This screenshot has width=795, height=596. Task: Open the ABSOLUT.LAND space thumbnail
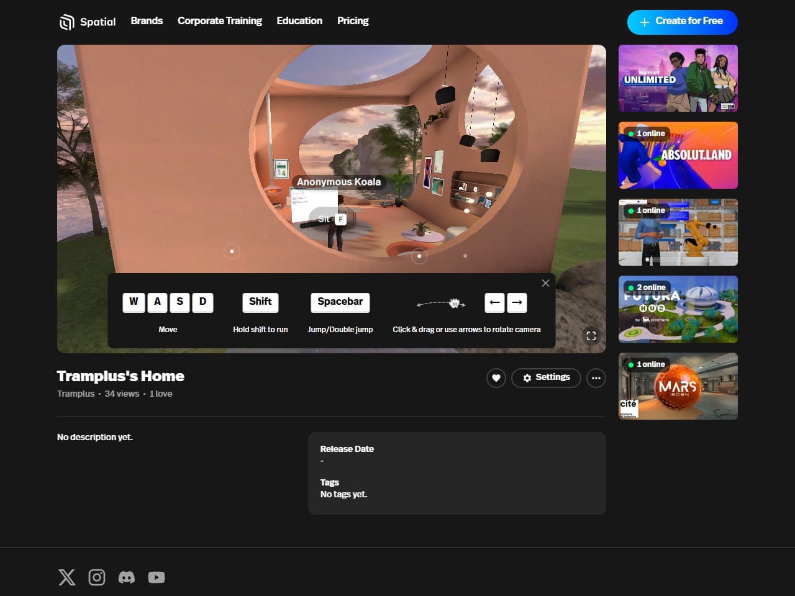point(678,155)
